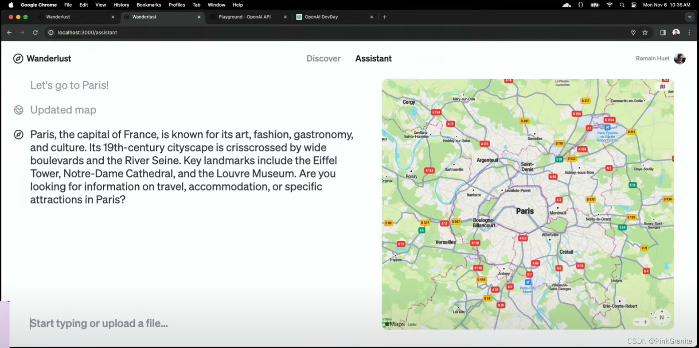Zoom out the map with the minus button

pyautogui.click(x=637, y=322)
